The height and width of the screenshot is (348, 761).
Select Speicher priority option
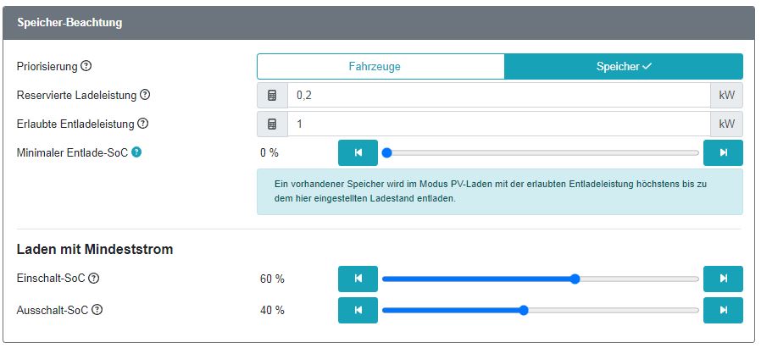(623, 66)
